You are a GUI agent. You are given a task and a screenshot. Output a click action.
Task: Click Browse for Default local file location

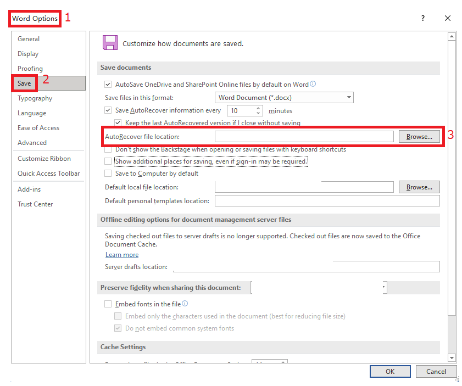(419, 187)
